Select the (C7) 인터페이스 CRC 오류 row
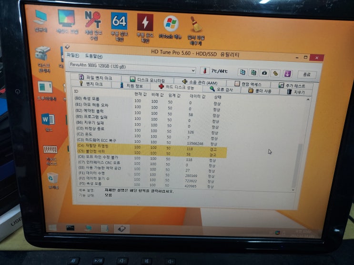The height and width of the screenshot is (265, 354). tap(147, 164)
